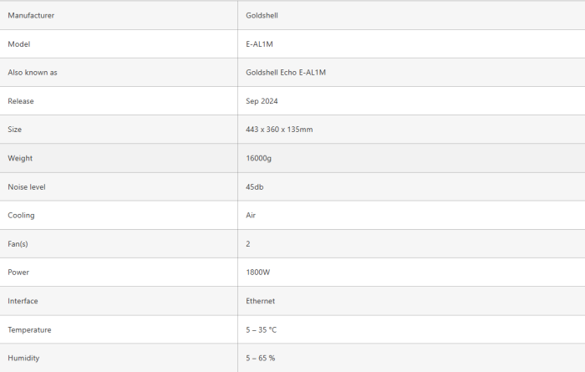Click the Release row label

[21, 101]
